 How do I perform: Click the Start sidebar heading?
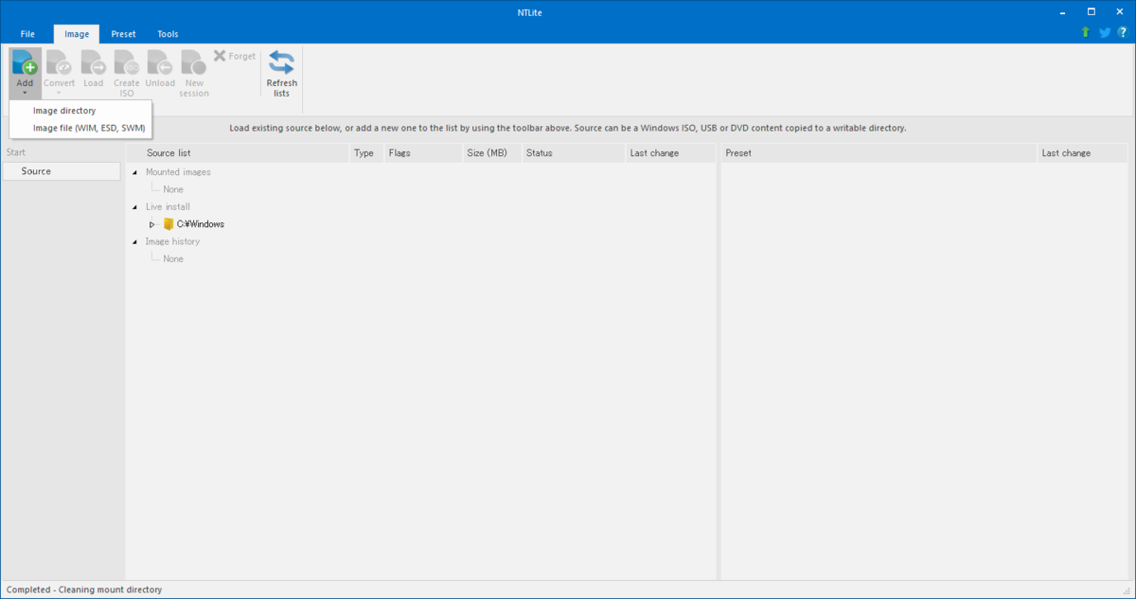point(16,152)
